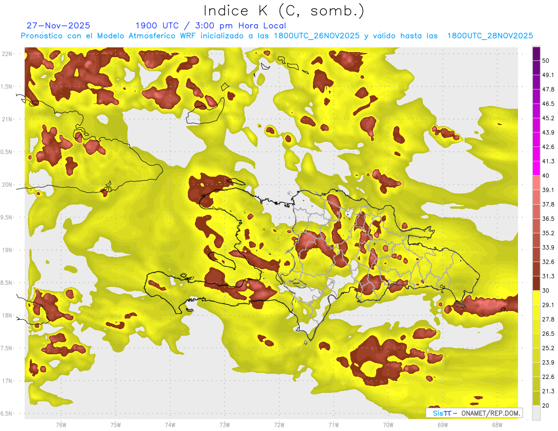Click the latitude label "20N"
The width and height of the screenshot is (558, 431).
(x=7, y=185)
